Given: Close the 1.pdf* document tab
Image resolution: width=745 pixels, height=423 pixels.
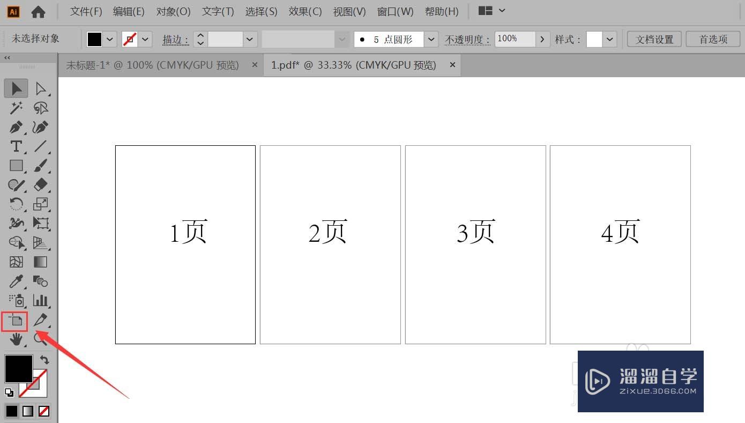Looking at the screenshot, I should pyautogui.click(x=452, y=65).
